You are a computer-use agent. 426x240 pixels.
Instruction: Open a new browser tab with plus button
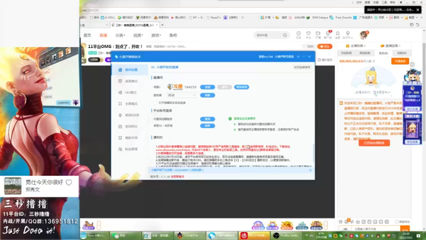[x=162, y=25]
